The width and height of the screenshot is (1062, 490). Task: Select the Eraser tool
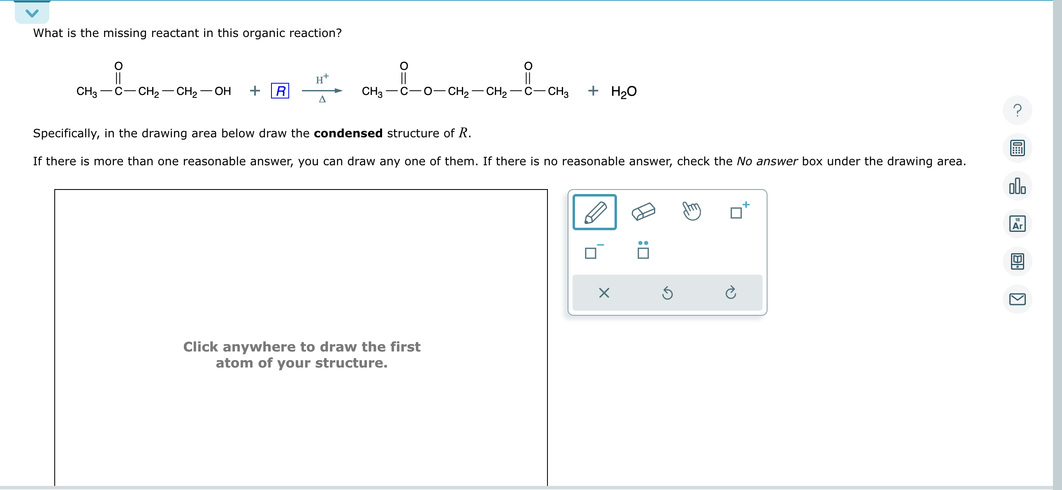click(643, 212)
